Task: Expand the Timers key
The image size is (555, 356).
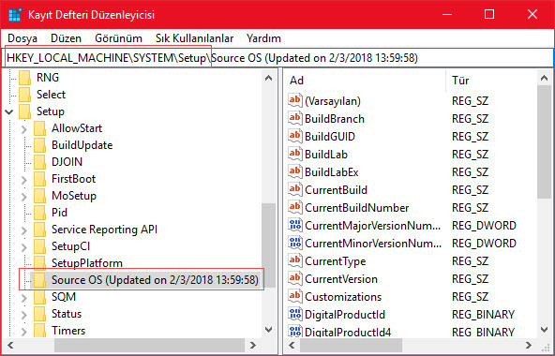Action: (x=23, y=332)
